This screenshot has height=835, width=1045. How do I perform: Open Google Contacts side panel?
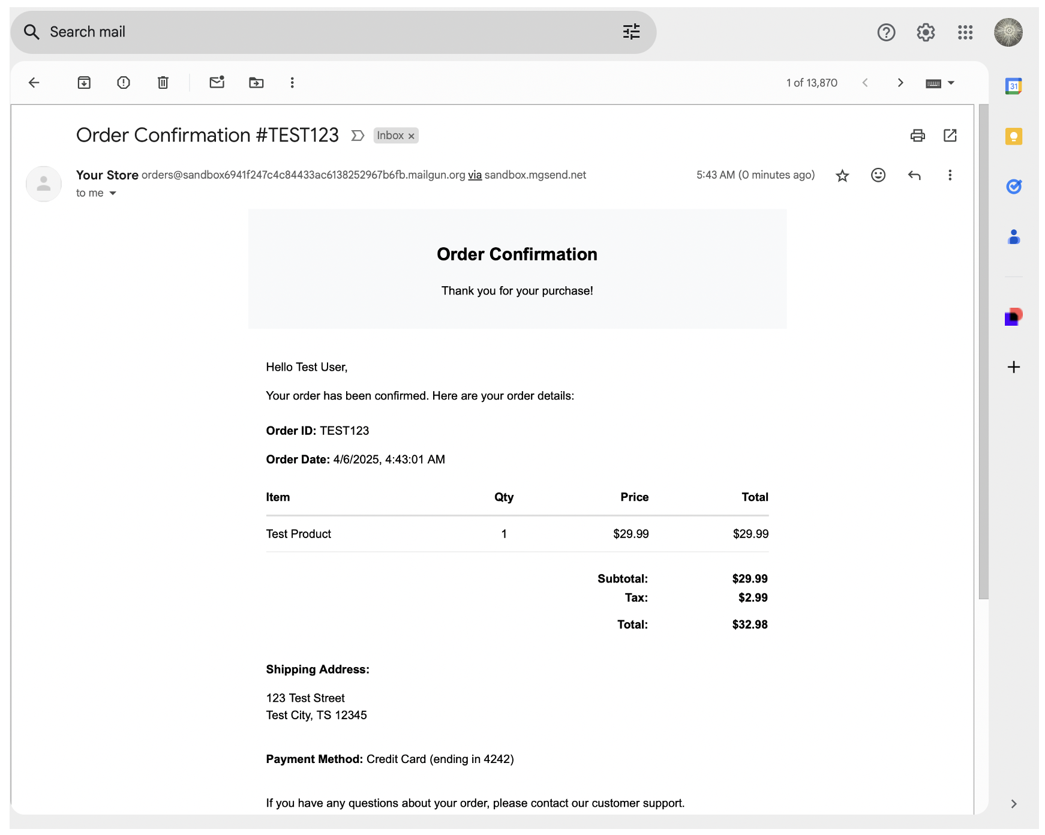(1014, 237)
